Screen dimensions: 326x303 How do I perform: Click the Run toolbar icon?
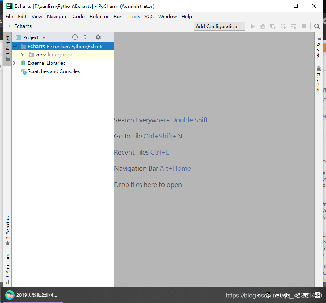pyautogui.click(x=253, y=26)
